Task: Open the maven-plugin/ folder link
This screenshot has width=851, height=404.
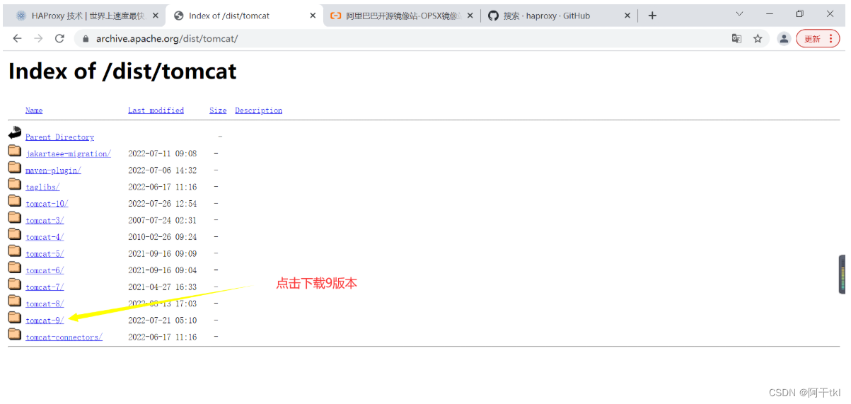Action: 53,171
